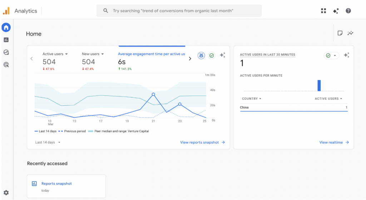The image size is (366, 200).
Task: Click the Recently accessed heading
Action: (47, 164)
